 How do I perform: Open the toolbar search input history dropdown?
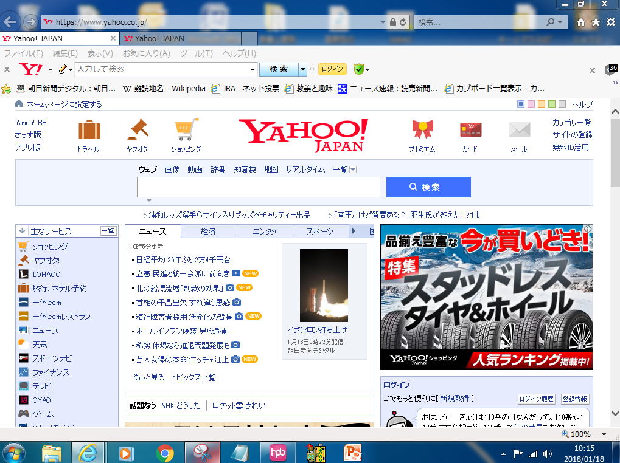tap(253, 70)
